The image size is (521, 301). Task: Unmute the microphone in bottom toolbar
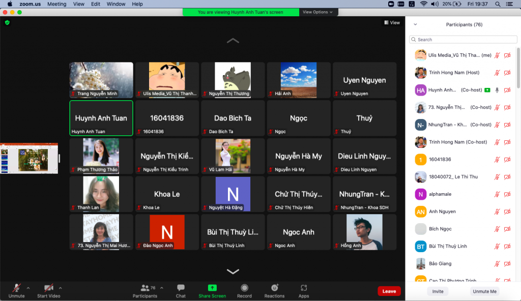16,288
